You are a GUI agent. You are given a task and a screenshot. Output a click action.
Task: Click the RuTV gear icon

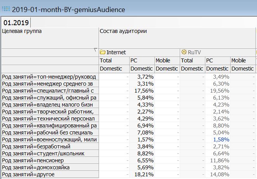pos(184,52)
